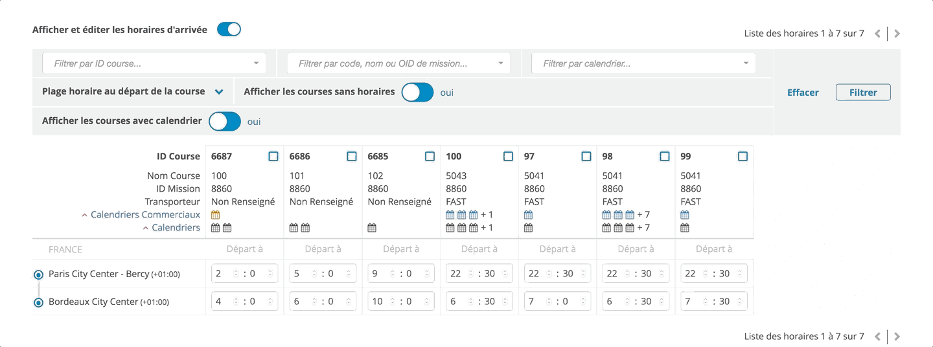
Task: Click 'Effacer' to clear filters
Action: click(803, 93)
